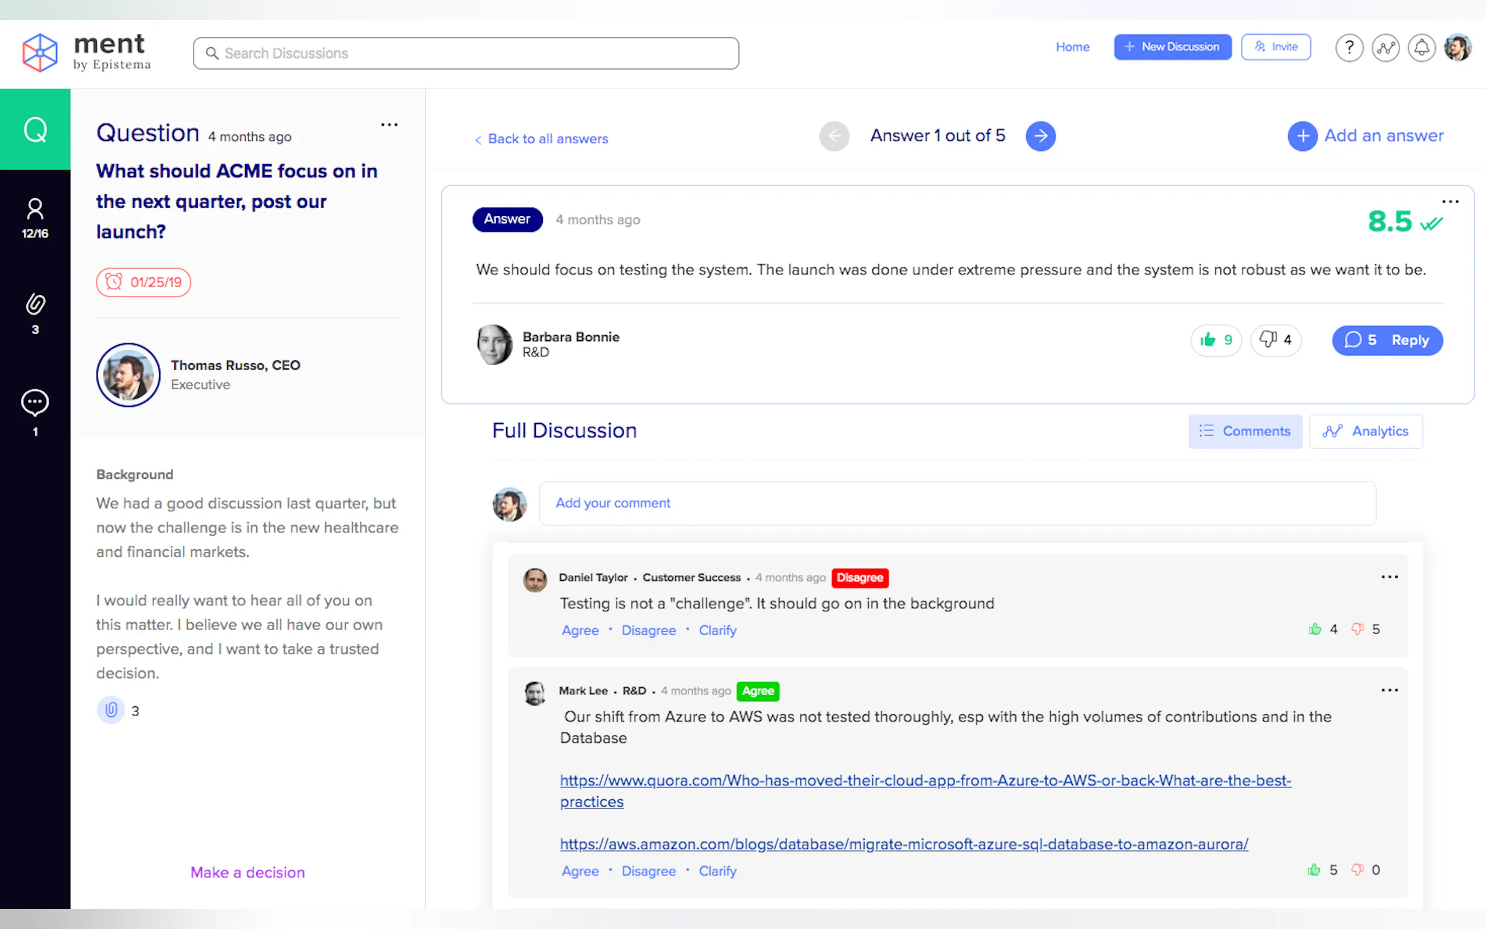
Task: Open the analytics graph icon in header
Action: coord(1385,47)
